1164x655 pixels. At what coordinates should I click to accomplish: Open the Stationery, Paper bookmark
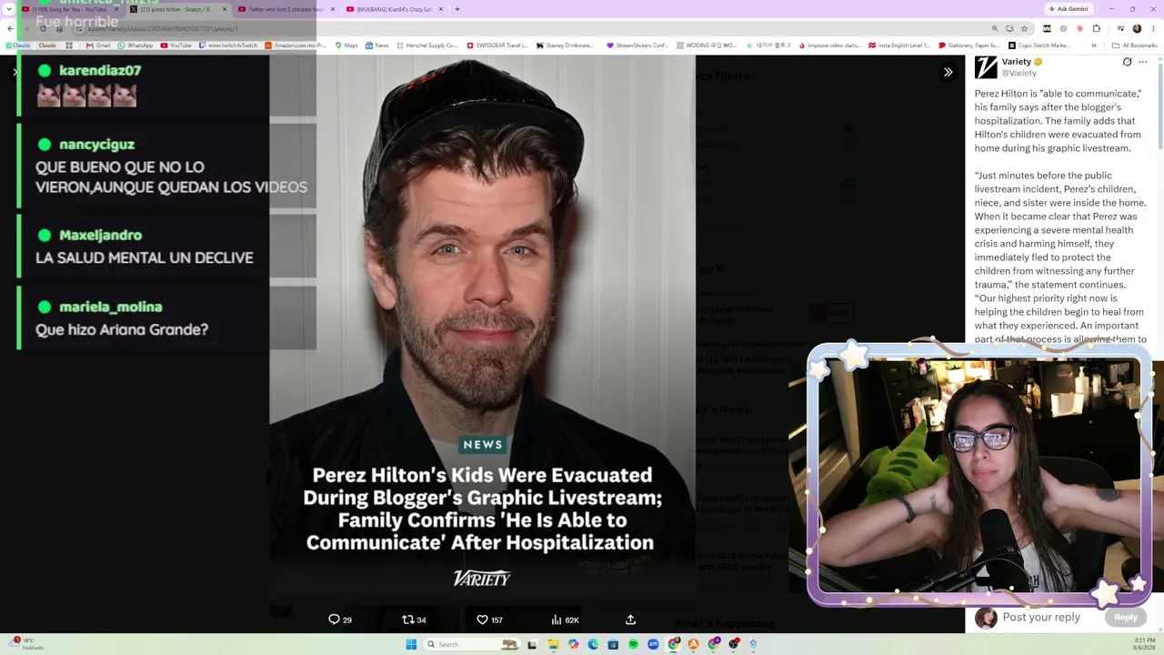969,45
